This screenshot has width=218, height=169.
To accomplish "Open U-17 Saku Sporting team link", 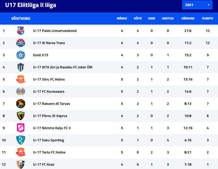I will [x=49, y=140].
